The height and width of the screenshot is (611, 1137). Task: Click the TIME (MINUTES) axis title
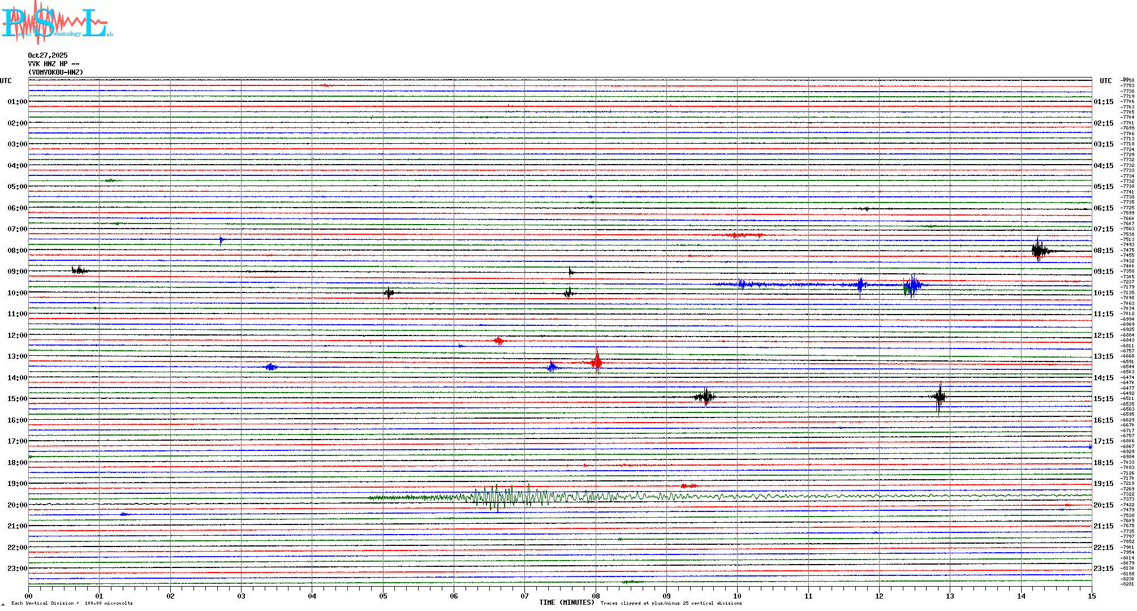click(x=566, y=603)
